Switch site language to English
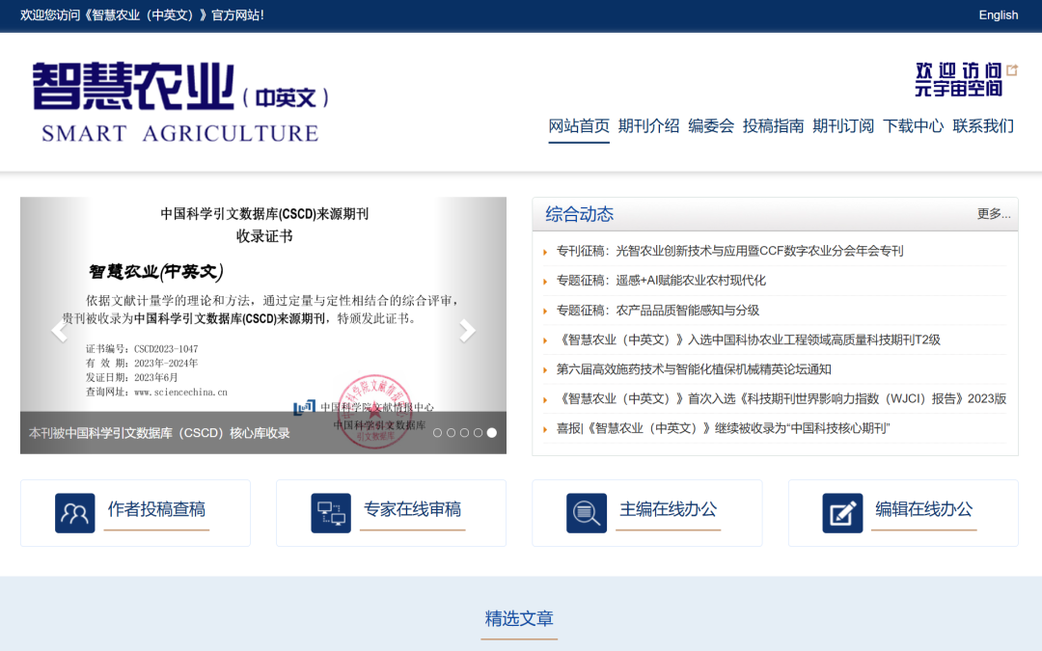 point(999,15)
